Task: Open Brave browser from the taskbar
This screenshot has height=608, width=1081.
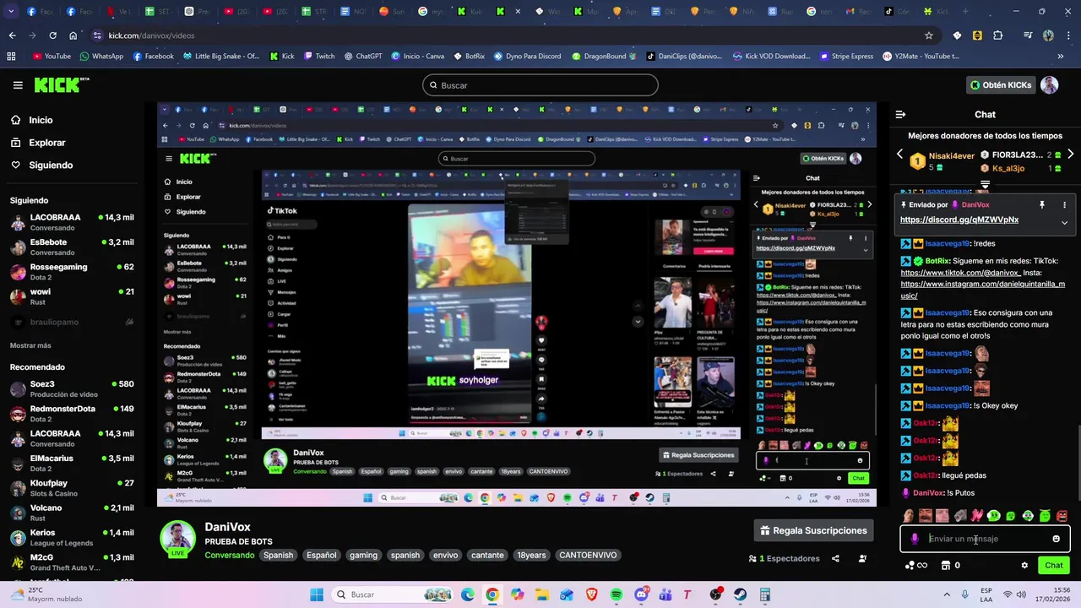Action: click(591, 594)
